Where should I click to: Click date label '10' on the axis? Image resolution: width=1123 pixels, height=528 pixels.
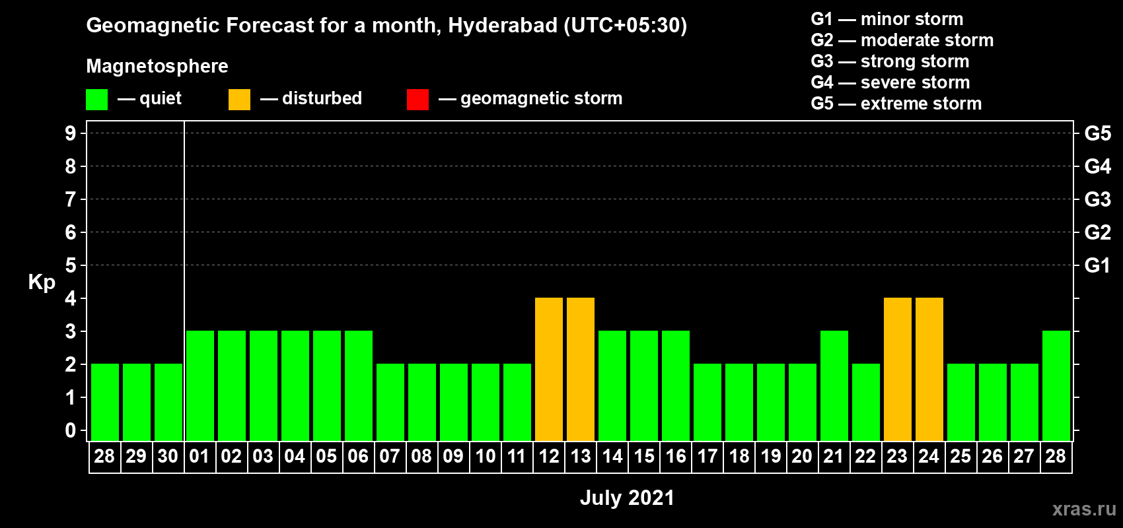click(485, 457)
